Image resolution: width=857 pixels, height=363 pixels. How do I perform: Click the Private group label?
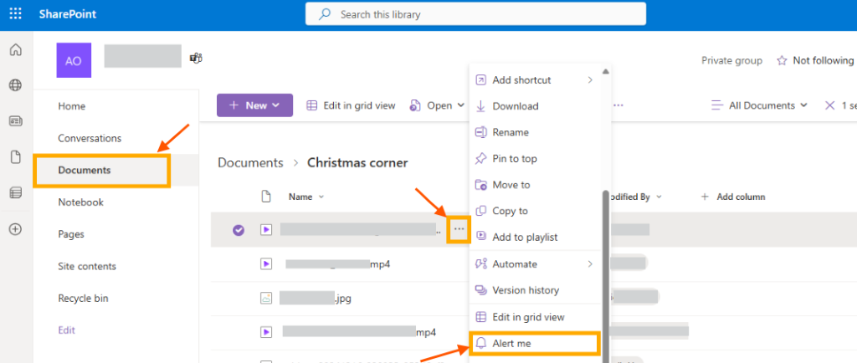point(731,60)
